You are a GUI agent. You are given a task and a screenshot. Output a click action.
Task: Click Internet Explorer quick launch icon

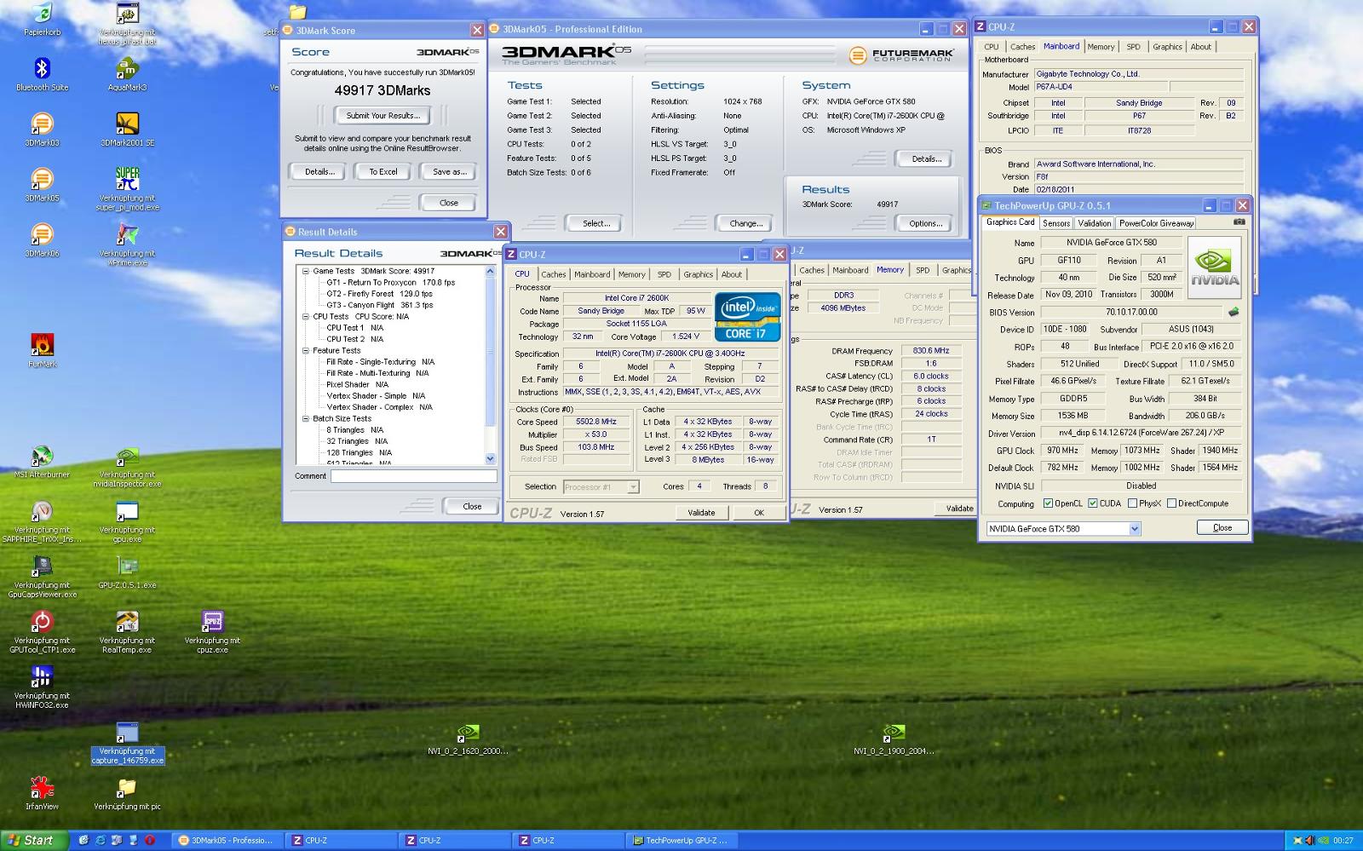100,840
